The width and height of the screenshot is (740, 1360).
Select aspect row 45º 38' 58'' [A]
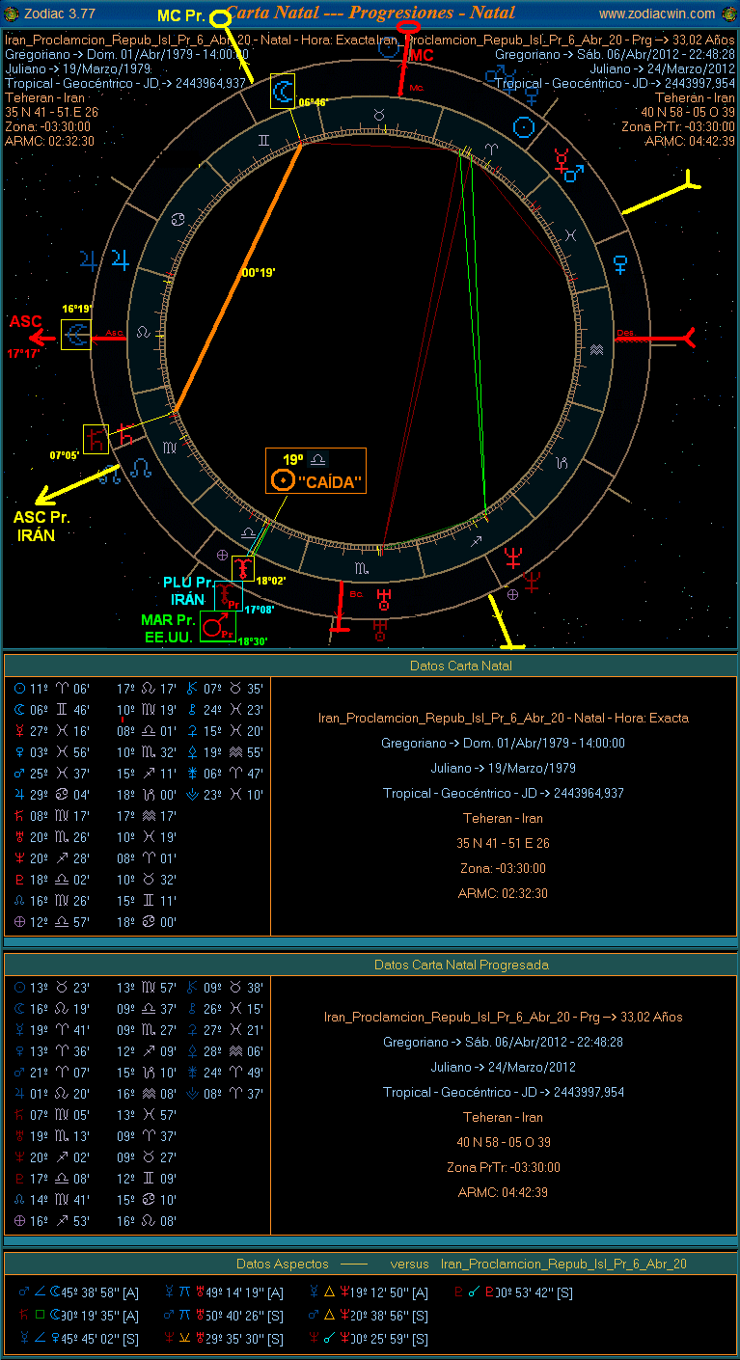pos(78,1292)
